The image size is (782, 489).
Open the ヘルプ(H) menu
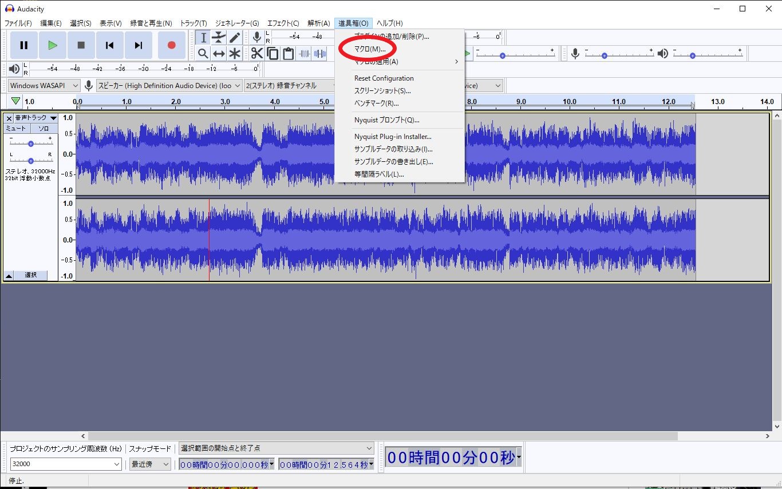coord(390,23)
